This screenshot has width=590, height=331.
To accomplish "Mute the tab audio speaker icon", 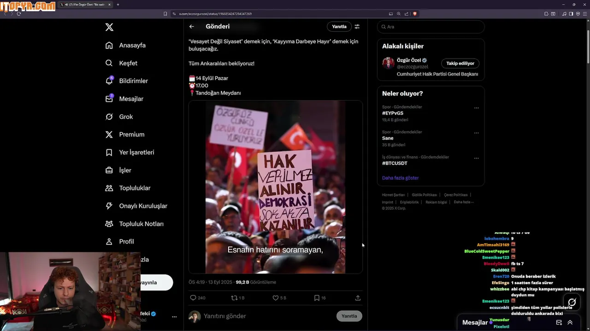I will (x=67, y=5).
